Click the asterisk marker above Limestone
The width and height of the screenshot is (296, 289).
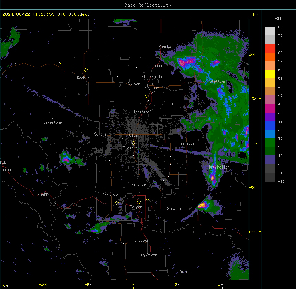(53, 119)
